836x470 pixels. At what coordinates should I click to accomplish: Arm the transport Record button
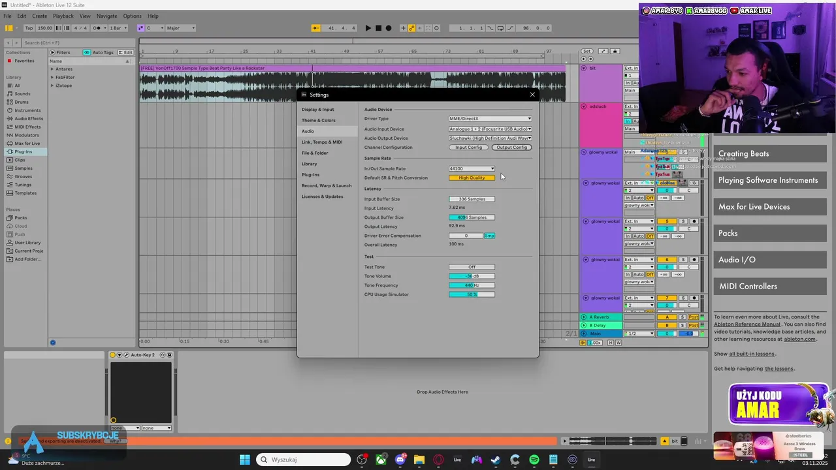(389, 28)
